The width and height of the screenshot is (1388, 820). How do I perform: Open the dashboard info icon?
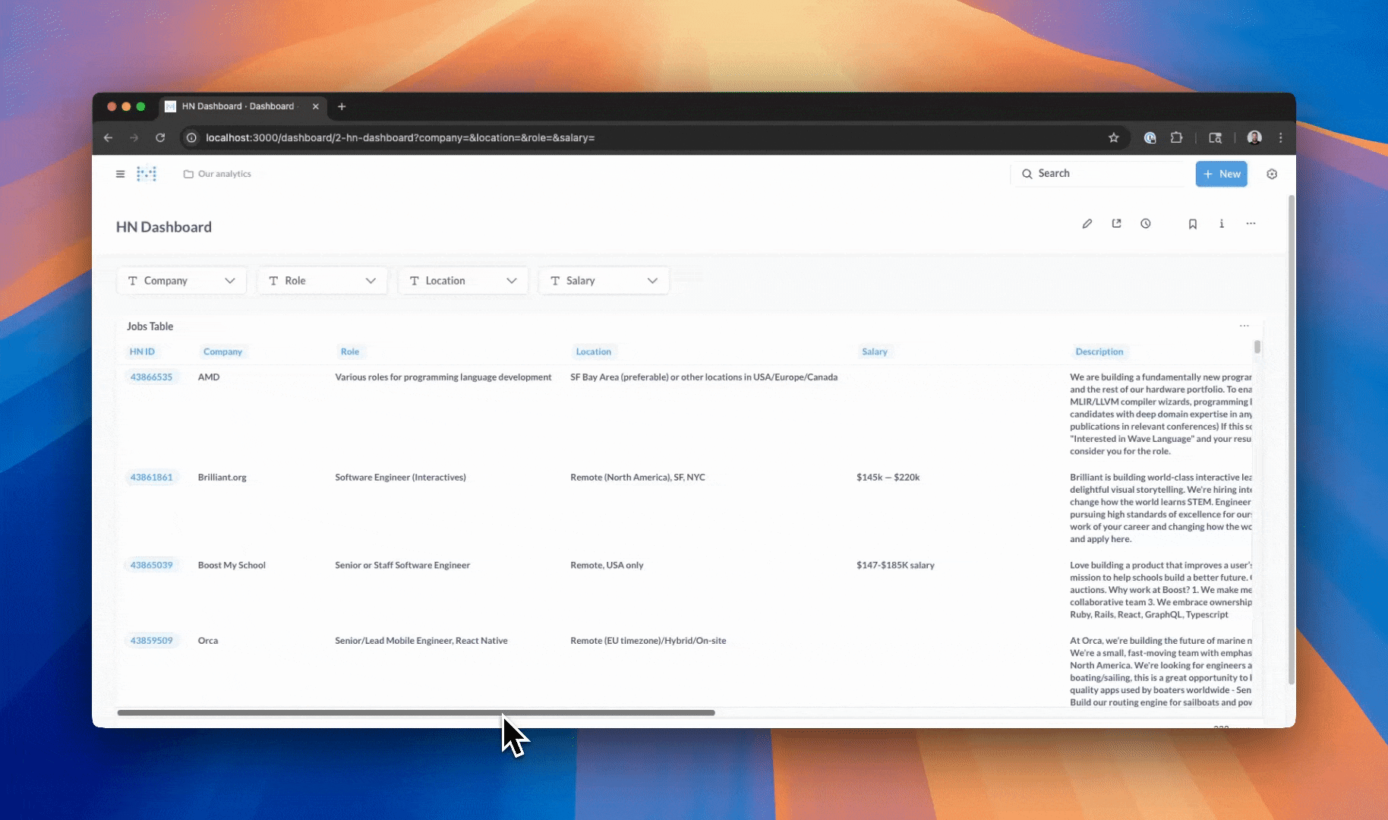tap(1222, 223)
